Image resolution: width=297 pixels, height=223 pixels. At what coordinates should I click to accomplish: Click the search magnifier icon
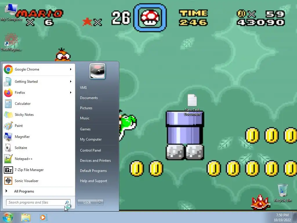[x=67, y=202]
